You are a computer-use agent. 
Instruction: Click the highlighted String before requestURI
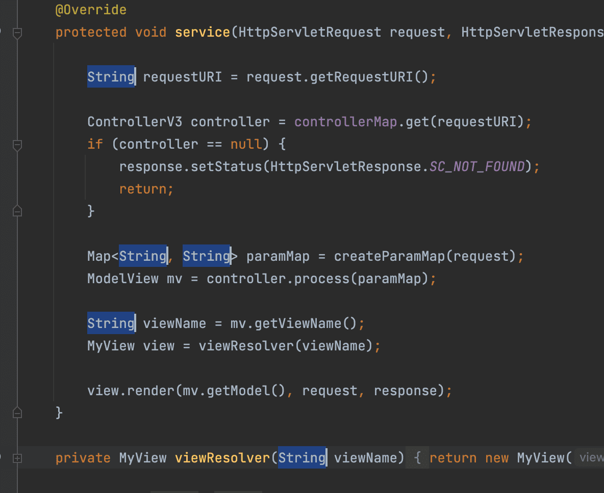pyautogui.click(x=111, y=77)
